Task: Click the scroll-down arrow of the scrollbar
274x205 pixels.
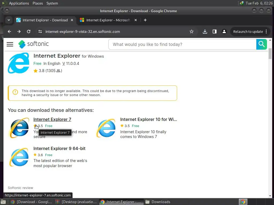Action: tap(270, 196)
